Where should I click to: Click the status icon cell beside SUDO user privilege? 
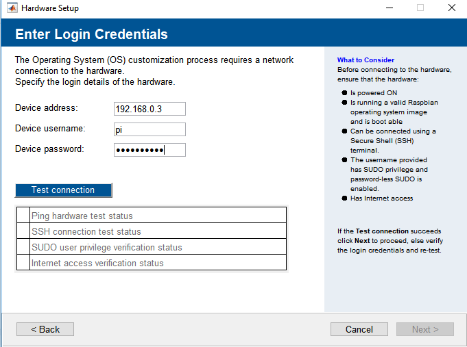pyautogui.click(x=23, y=247)
